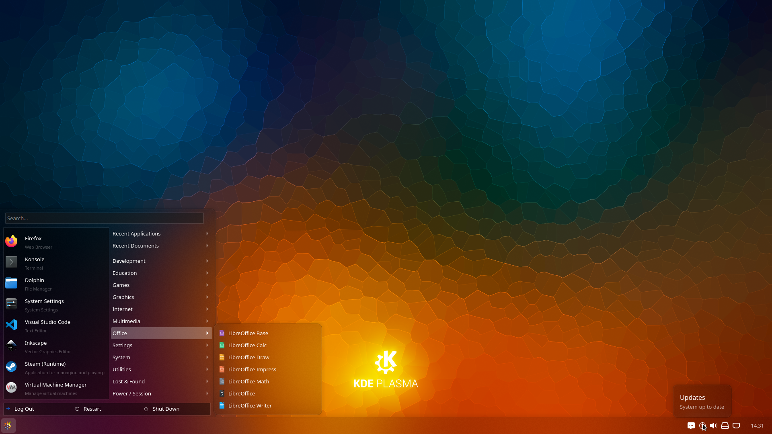
Task: Expand the Graphics submenu arrow
Action: click(x=207, y=297)
